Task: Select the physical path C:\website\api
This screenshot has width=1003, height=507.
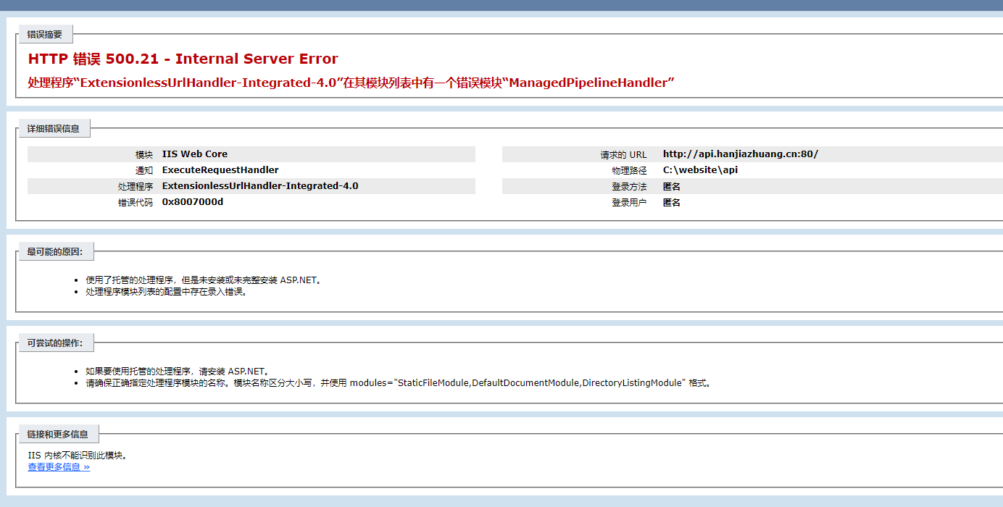Action: [700, 170]
